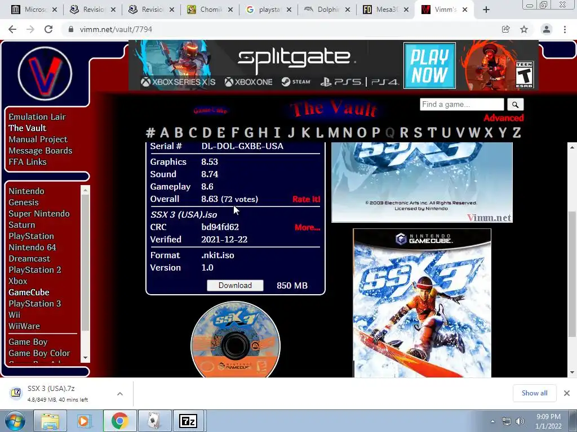Open Chrome's three-dot menu
The width and height of the screenshot is (577, 432).
[x=565, y=29]
